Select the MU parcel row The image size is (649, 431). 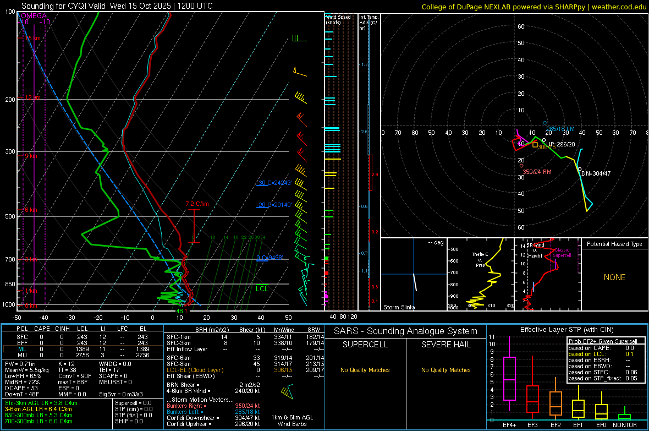[x=83, y=354]
